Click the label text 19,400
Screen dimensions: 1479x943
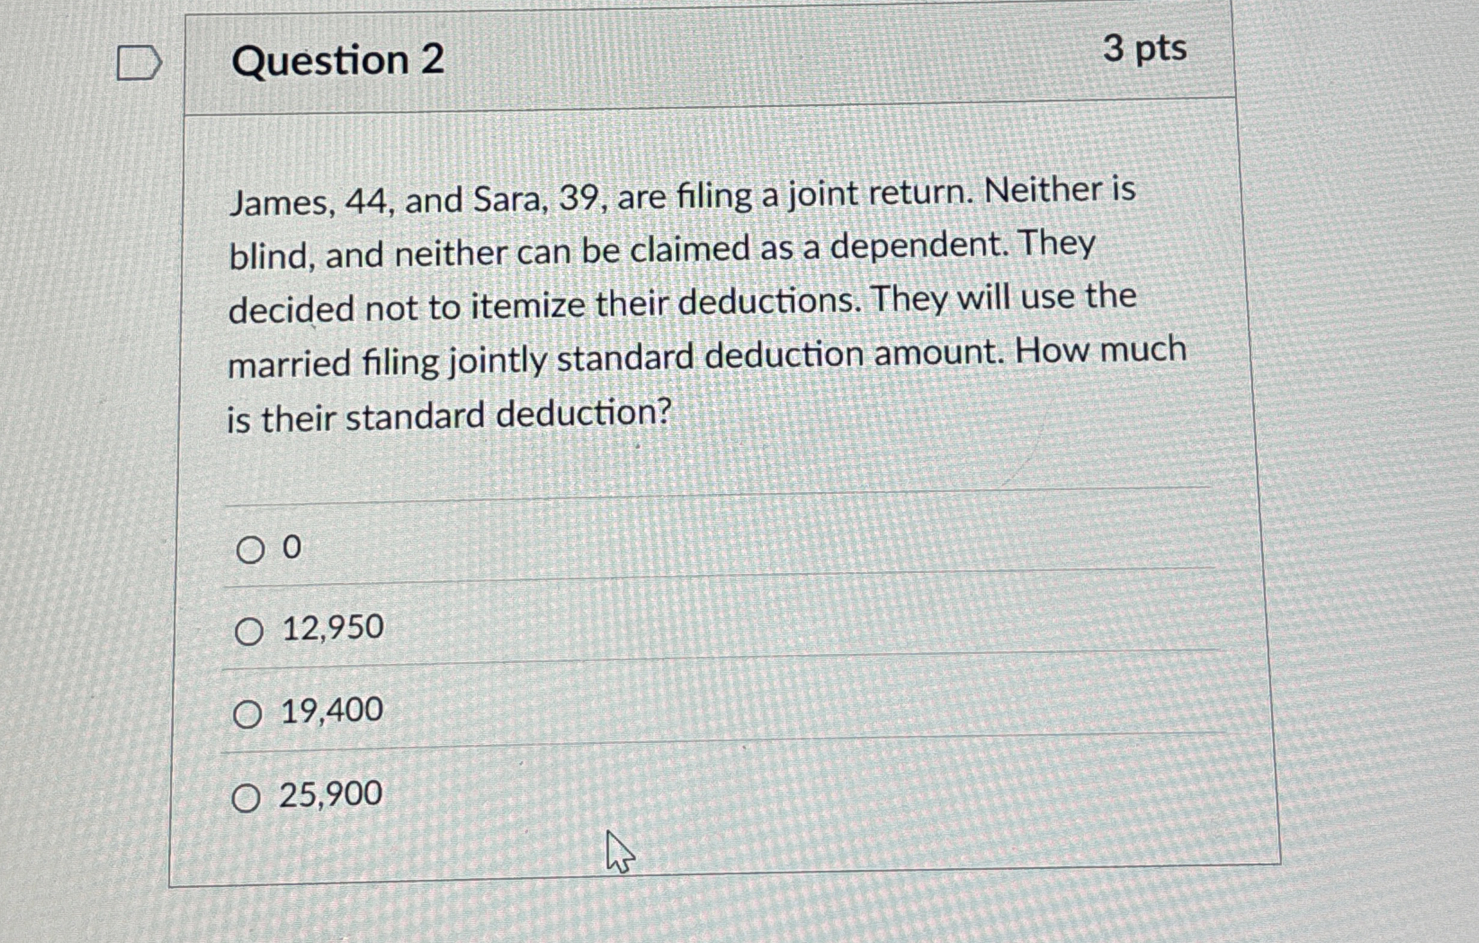(328, 711)
